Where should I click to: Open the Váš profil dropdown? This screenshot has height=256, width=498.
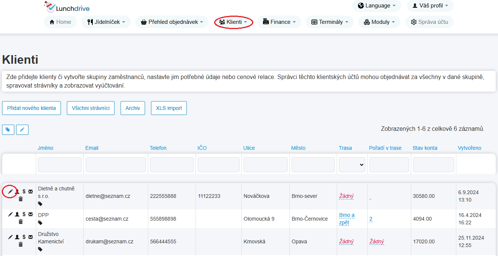(x=430, y=6)
